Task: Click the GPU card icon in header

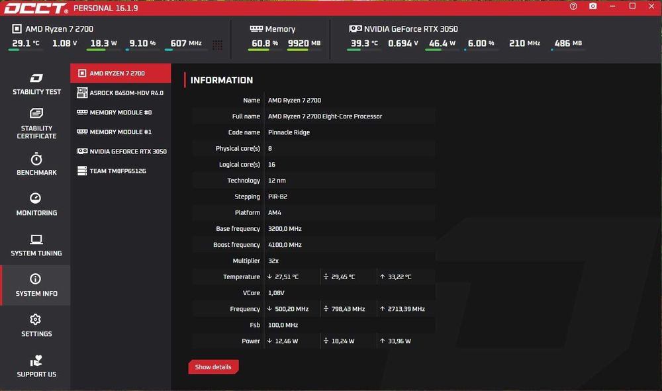Action: click(355, 28)
